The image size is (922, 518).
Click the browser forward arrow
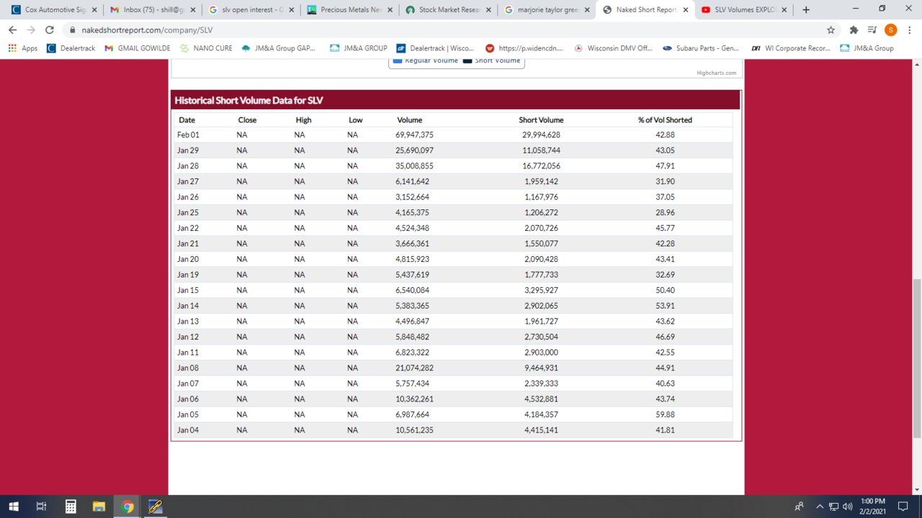point(31,30)
